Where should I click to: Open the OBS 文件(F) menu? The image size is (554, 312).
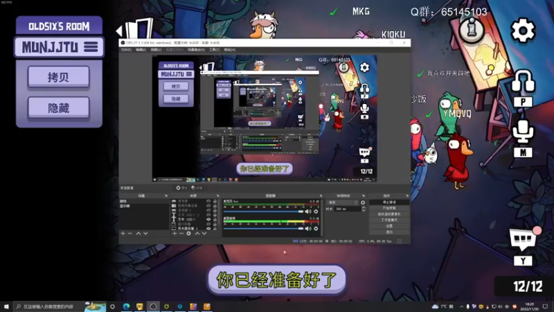[126, 50]
